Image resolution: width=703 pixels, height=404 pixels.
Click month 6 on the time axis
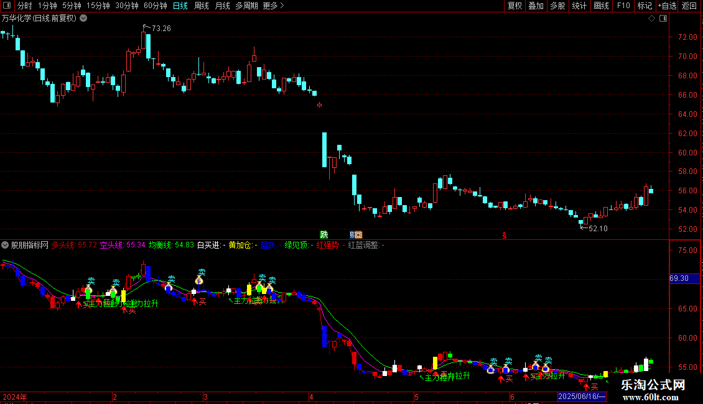(x=512, y=397)
